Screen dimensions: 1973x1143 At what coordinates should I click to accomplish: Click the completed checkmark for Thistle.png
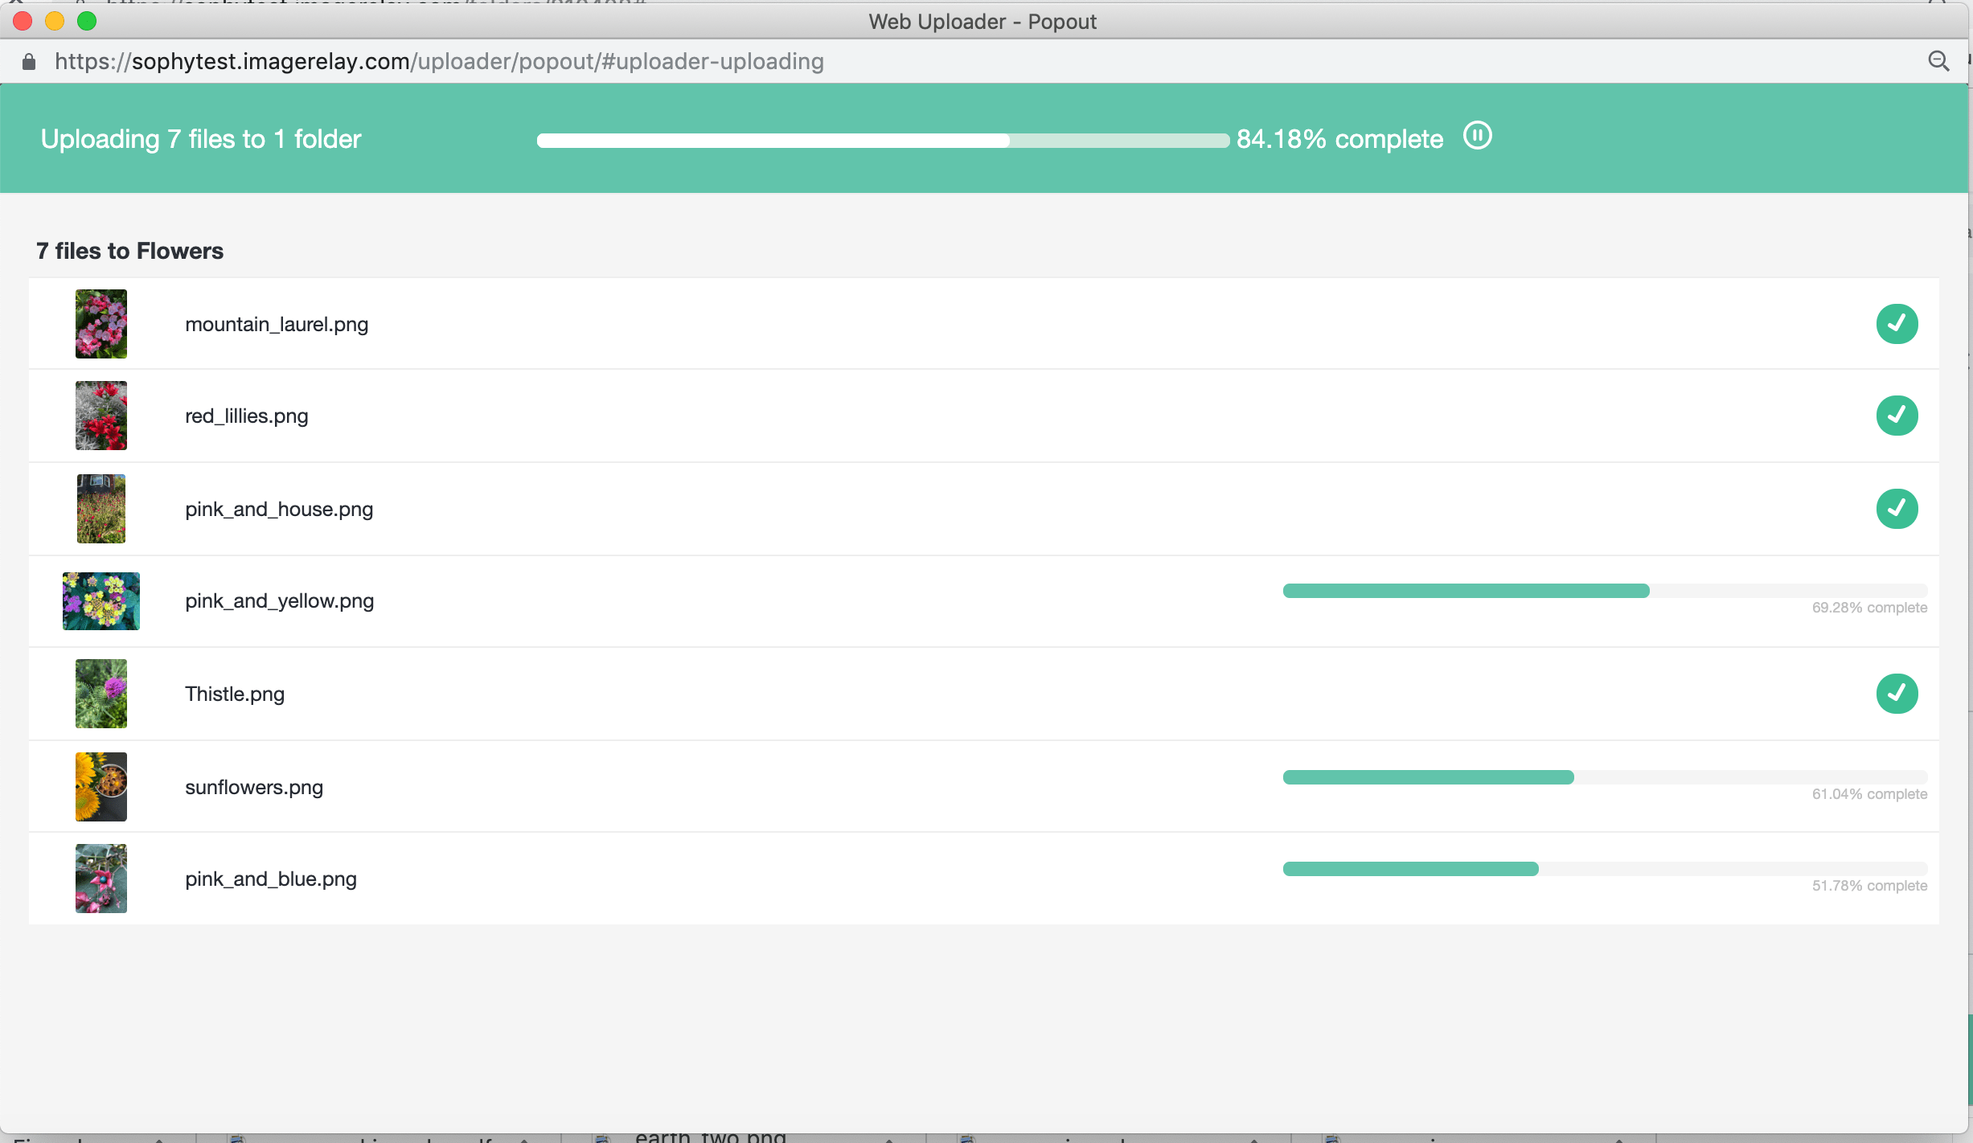point(1897,694)
